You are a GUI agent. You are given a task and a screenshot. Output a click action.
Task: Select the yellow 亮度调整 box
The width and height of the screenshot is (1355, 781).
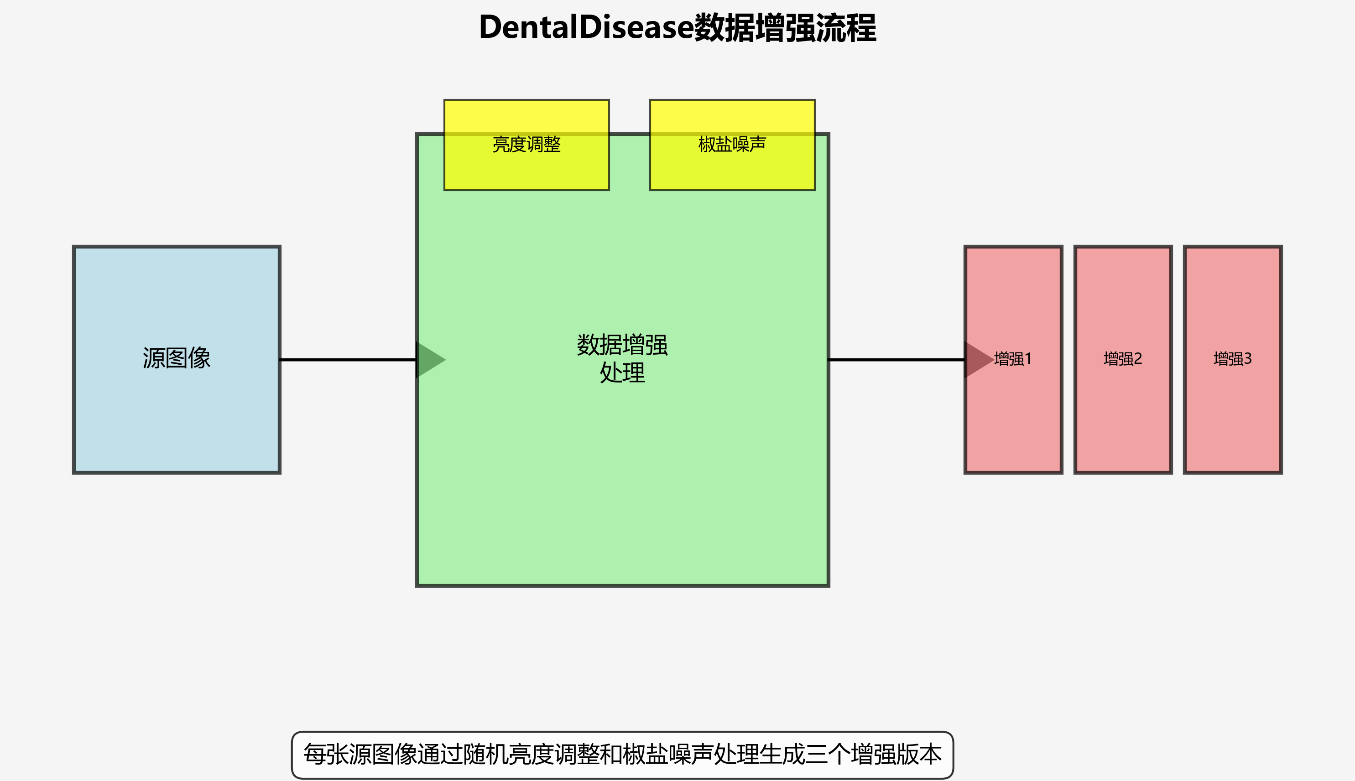coord(526,166)
